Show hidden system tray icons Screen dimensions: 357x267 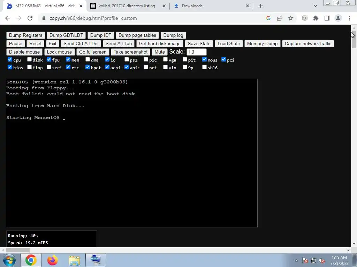(x=296, y=261)
